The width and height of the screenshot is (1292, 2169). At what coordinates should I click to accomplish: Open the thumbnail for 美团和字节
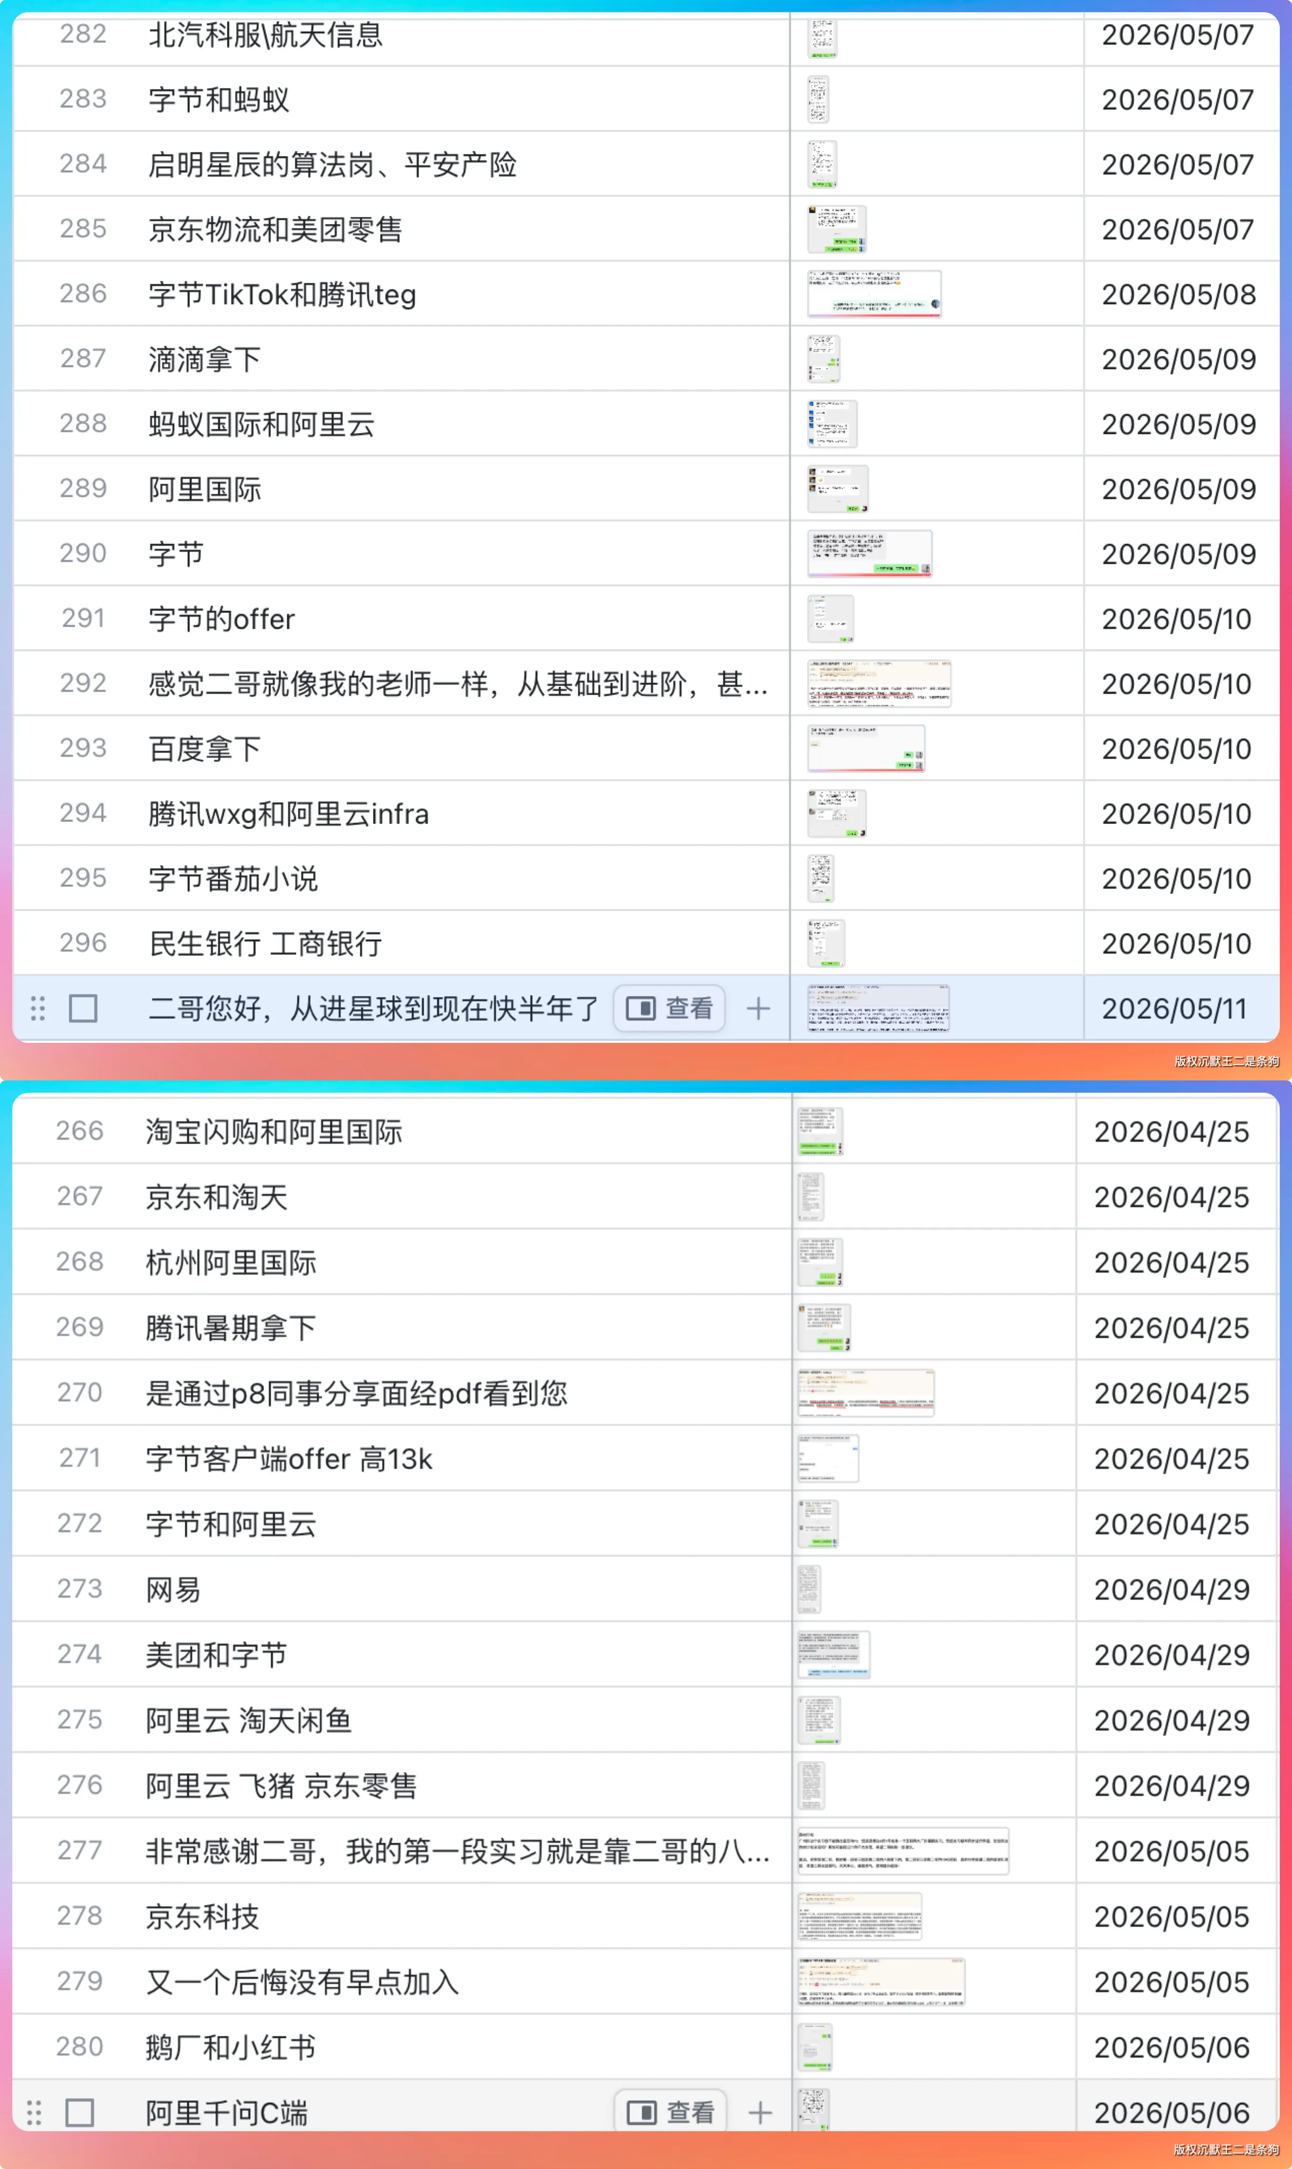(x=834, y=1654)
